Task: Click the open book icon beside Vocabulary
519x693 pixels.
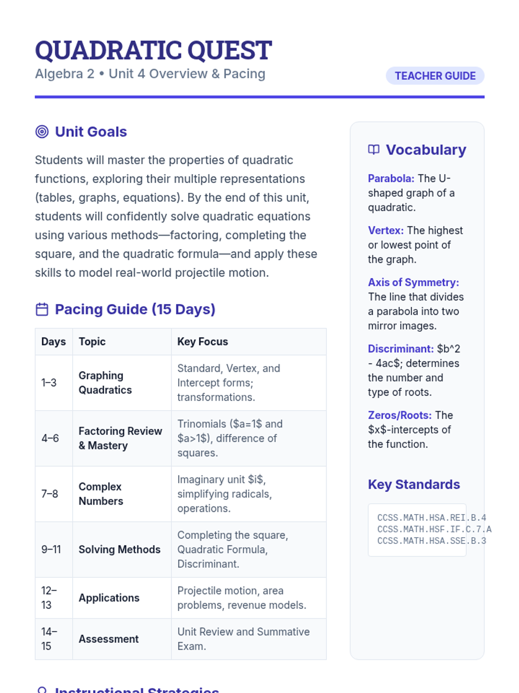Action: [374, 150]
